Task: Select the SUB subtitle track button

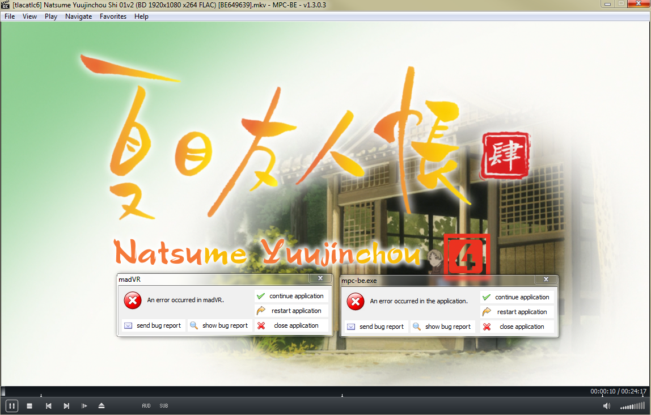Action: point(163,406)
